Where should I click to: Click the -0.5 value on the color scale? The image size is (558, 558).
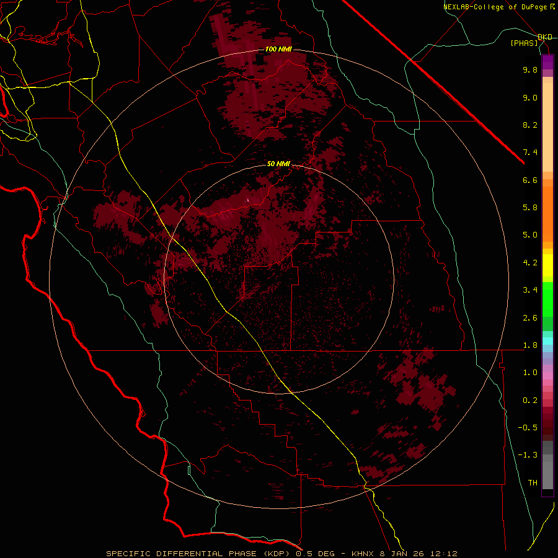[x=528, y=428]
